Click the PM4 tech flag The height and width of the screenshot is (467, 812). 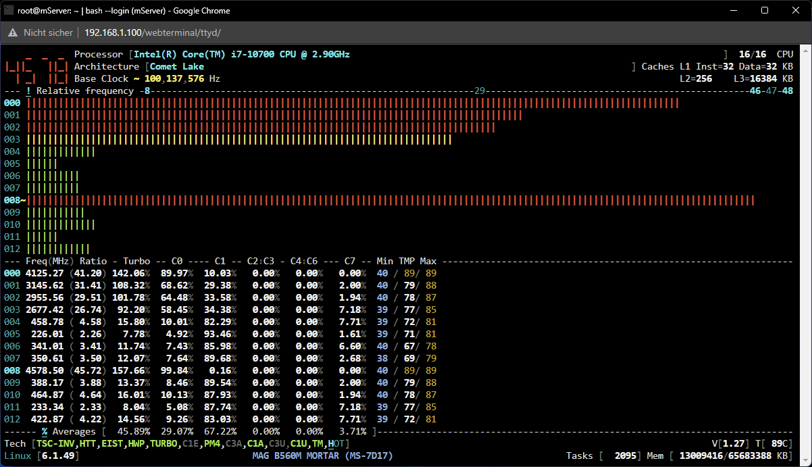tap(212, 443)
